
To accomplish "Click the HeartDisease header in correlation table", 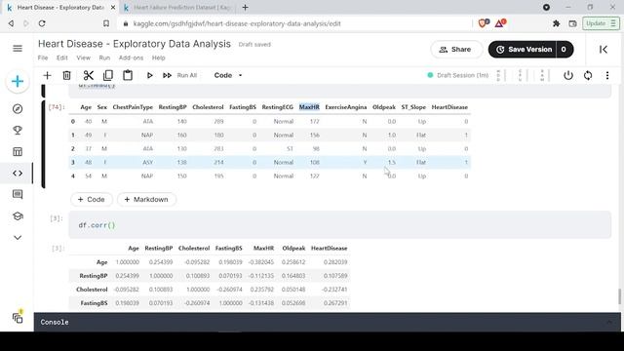I will (330, 248).
